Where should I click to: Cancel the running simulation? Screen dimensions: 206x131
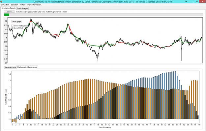point(9,12)
